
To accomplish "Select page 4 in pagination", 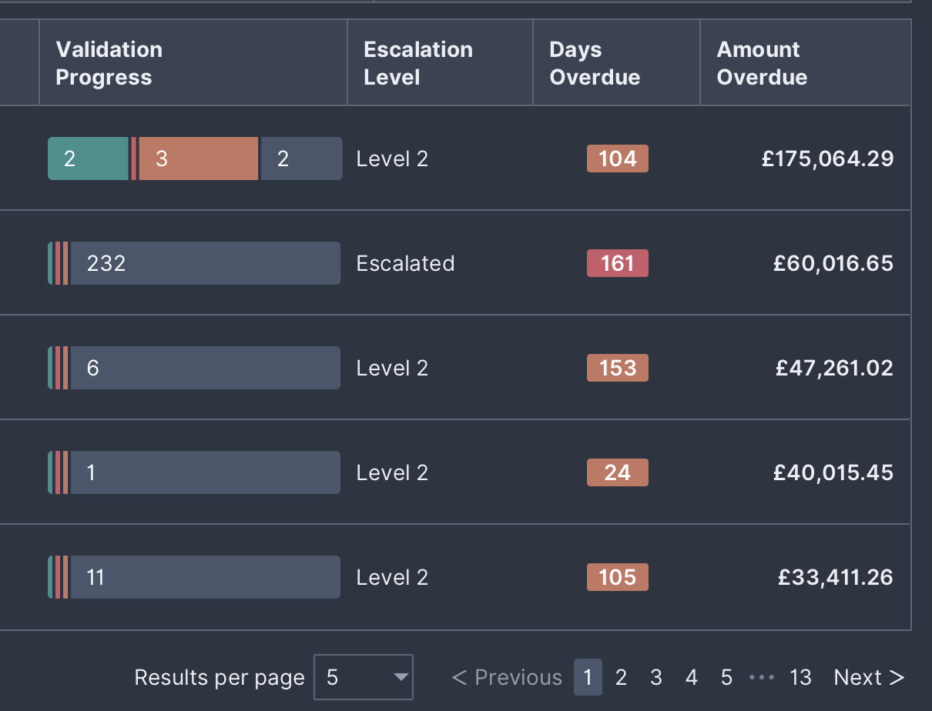I will 691,677.
